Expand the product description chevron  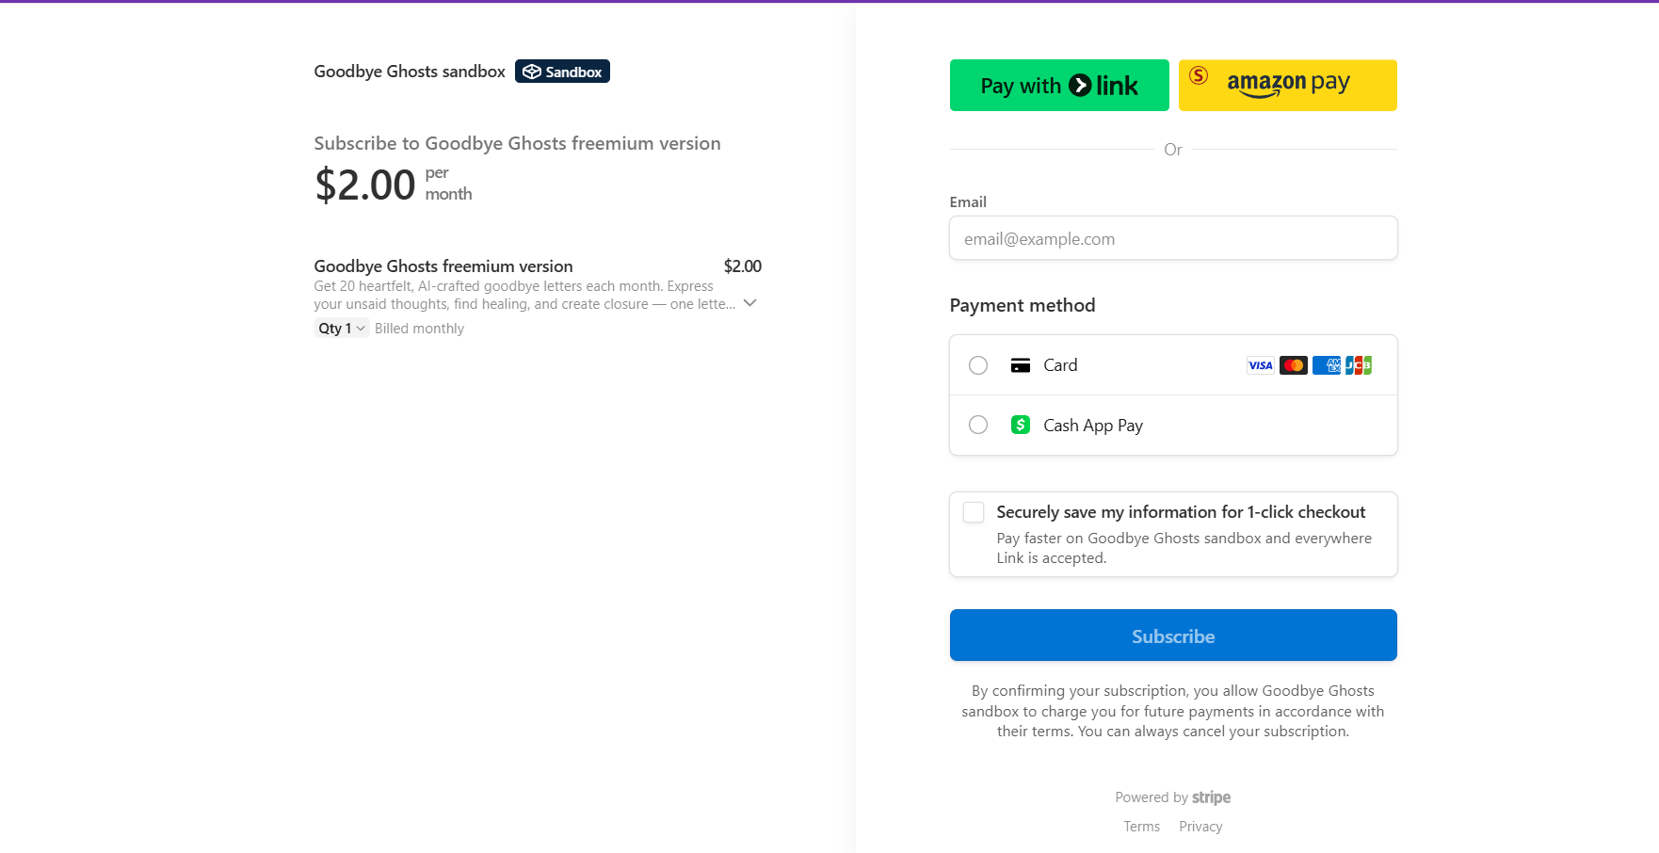[750, 303]
